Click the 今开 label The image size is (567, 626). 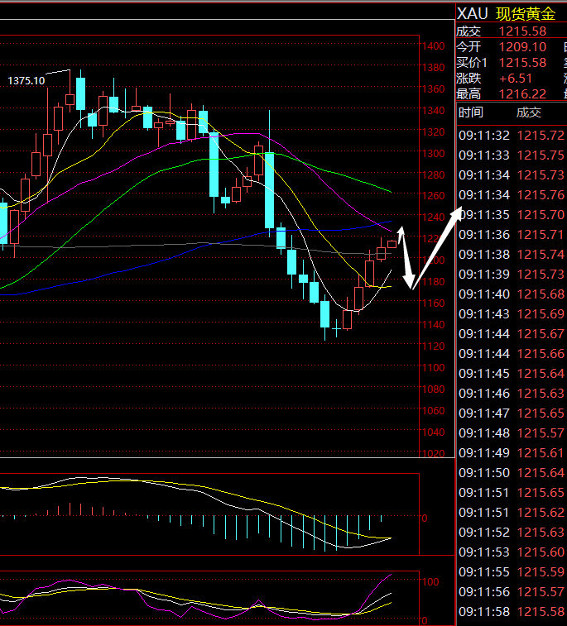pos(468,46)
